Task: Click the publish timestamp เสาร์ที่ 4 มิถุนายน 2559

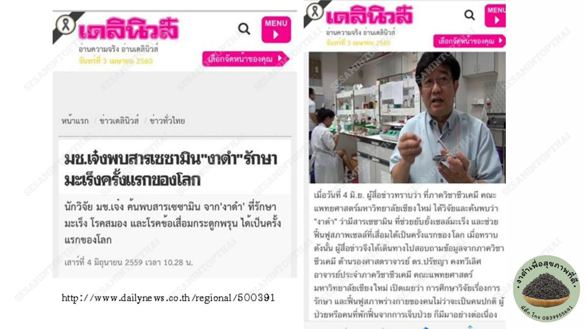Action: tap(128, 262)
